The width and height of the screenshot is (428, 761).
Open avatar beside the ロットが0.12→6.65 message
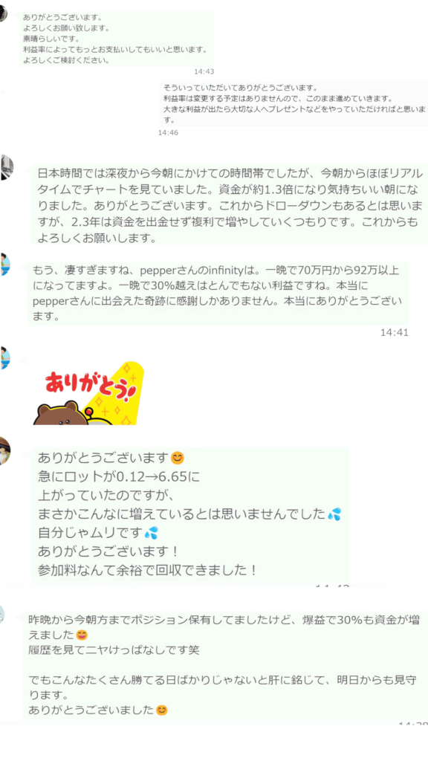5,450
